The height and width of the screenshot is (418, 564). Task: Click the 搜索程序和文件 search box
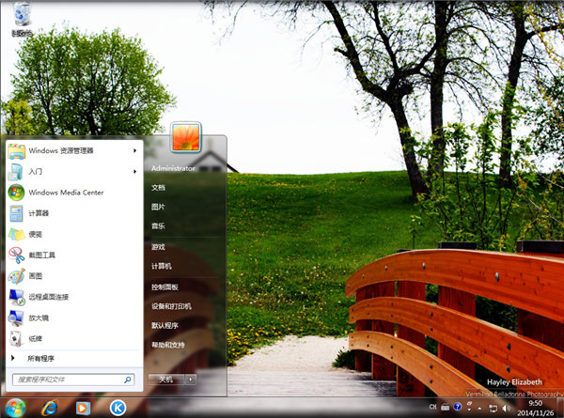coord(70,379)
